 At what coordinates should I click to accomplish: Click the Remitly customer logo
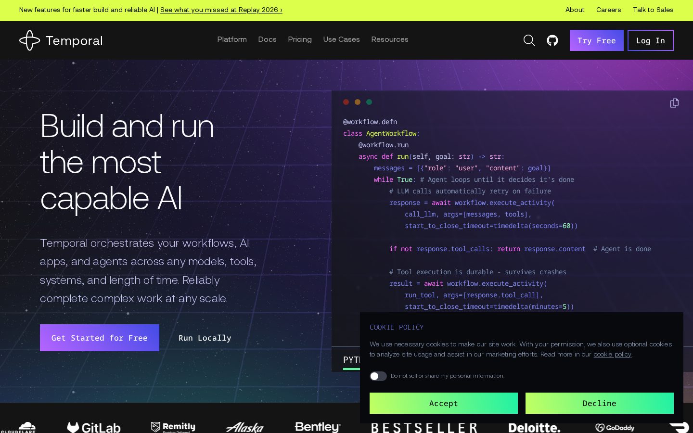173,427
